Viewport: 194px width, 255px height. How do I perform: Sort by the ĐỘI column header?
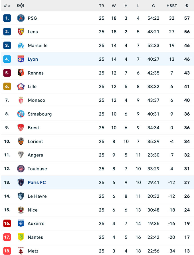click(x=21, y=6)
